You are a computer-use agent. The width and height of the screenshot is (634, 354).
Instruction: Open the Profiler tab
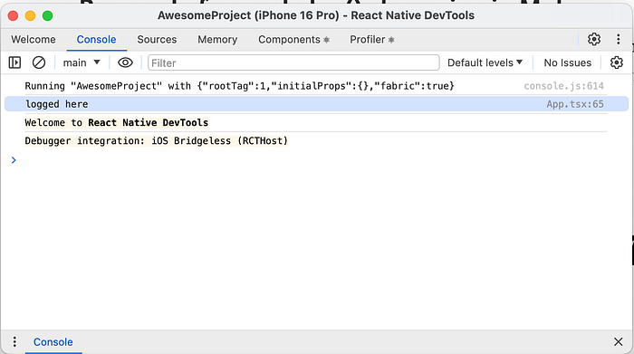(372, 39)
